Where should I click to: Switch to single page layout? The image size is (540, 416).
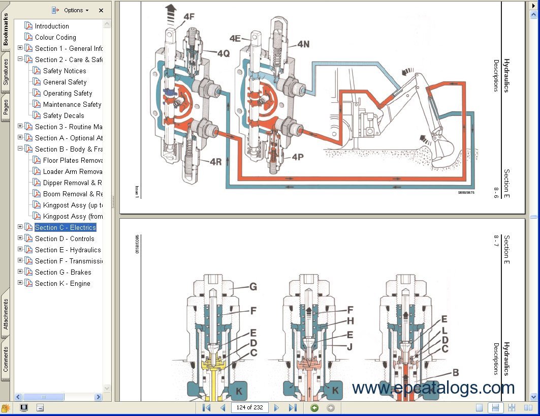(479, 408)
